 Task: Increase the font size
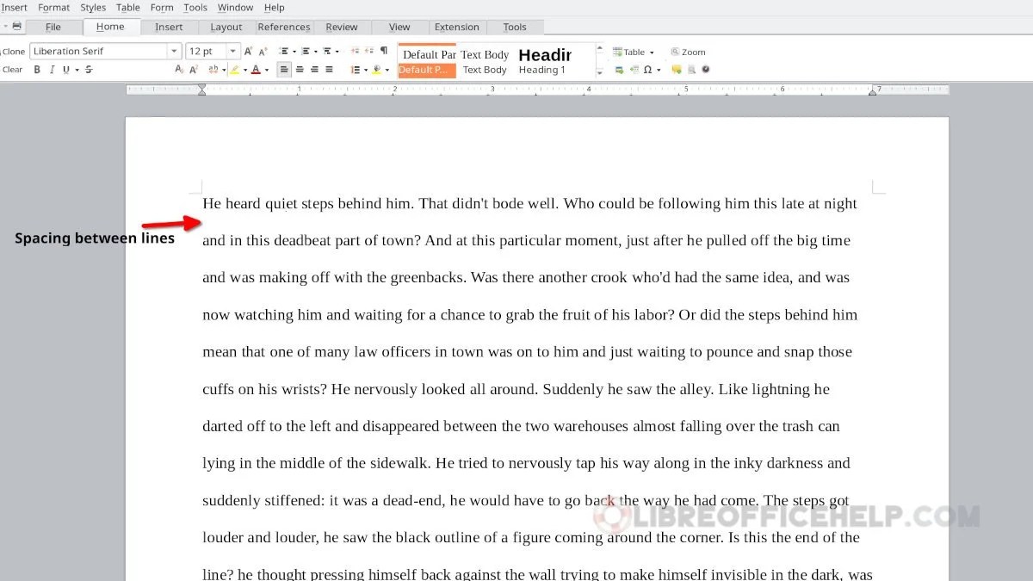tap(248, 51)
